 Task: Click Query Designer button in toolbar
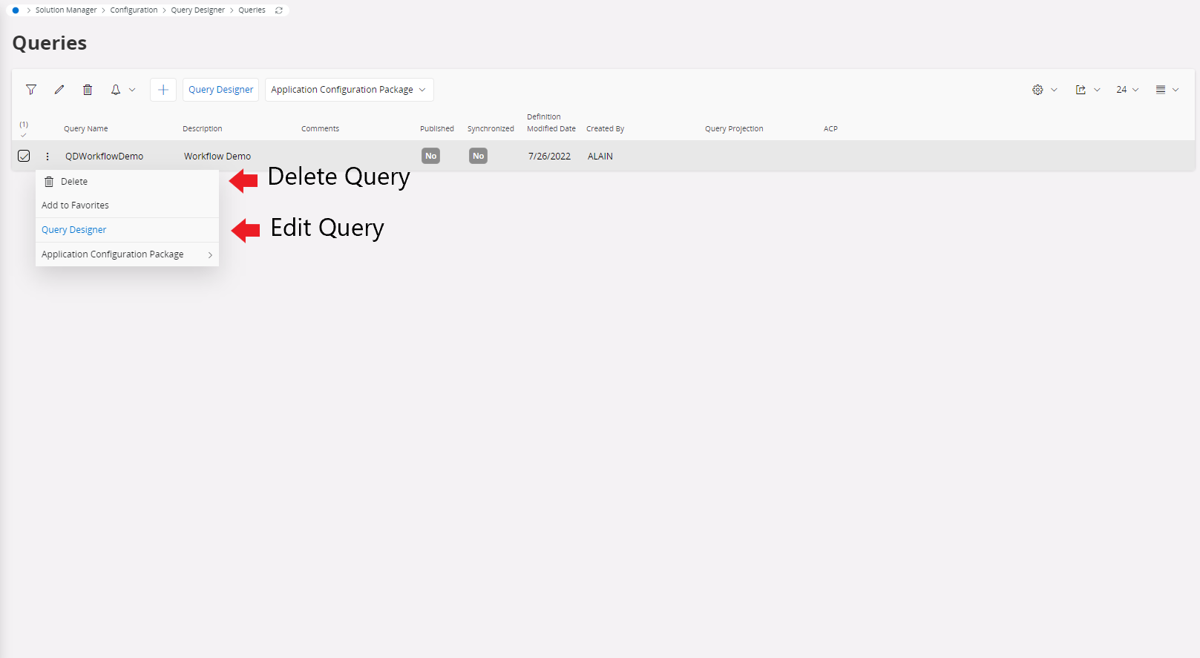point(220,90)
